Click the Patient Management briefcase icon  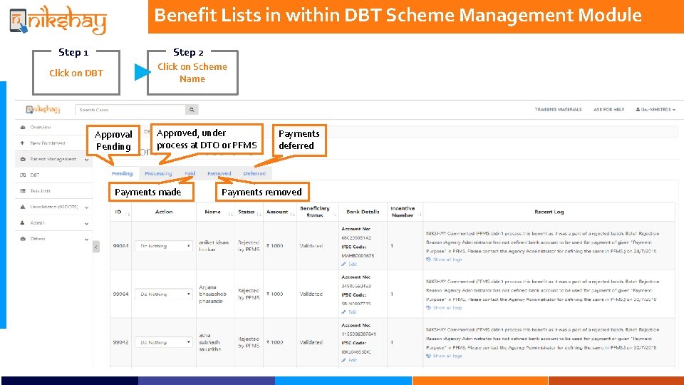pos(23,159)
